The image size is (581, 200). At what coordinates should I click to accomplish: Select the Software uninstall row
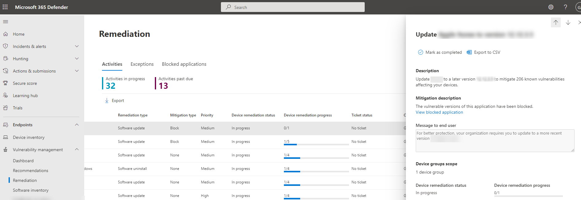pos(245,169)
